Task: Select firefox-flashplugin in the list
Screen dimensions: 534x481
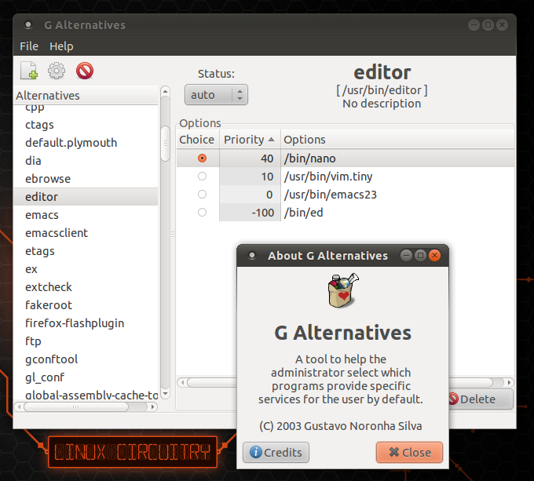Action: (86, 322)
